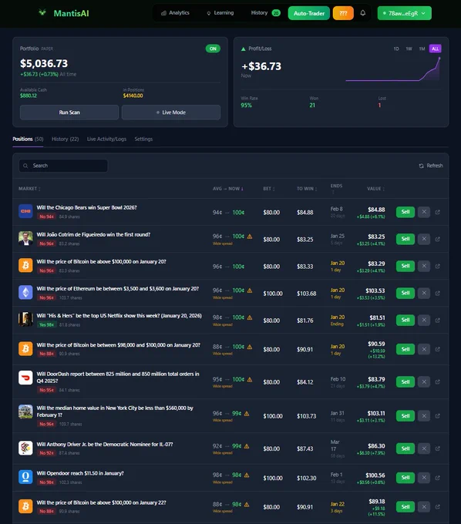
Task: Click the Opendoor market logo thumbnail
Action: click(25, 477)
